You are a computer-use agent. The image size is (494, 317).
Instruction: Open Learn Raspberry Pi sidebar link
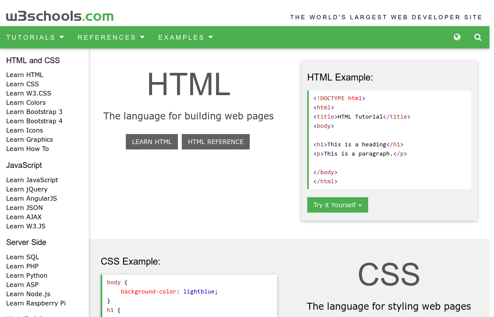click(x=36, y=303)
